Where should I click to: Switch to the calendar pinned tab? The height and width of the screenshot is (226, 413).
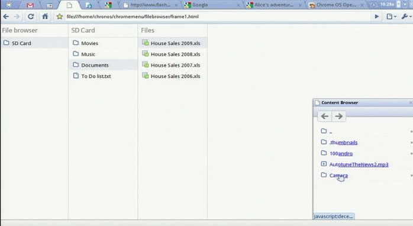pos(49,5)
